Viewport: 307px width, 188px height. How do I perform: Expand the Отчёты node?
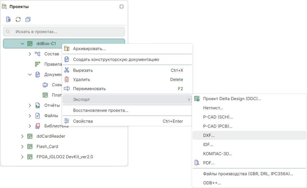click(x=30, y=105)
